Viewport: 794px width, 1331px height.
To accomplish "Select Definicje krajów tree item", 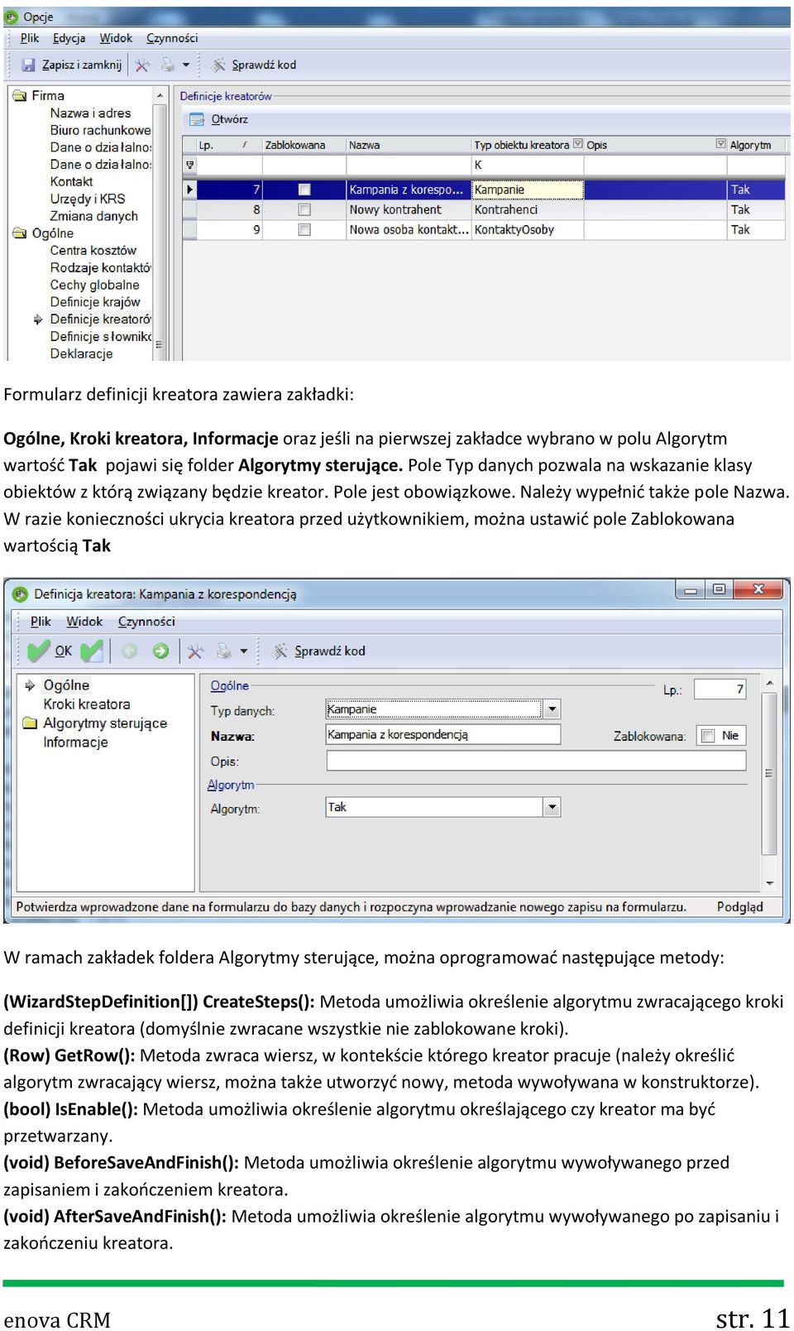I will coord(95,302).
